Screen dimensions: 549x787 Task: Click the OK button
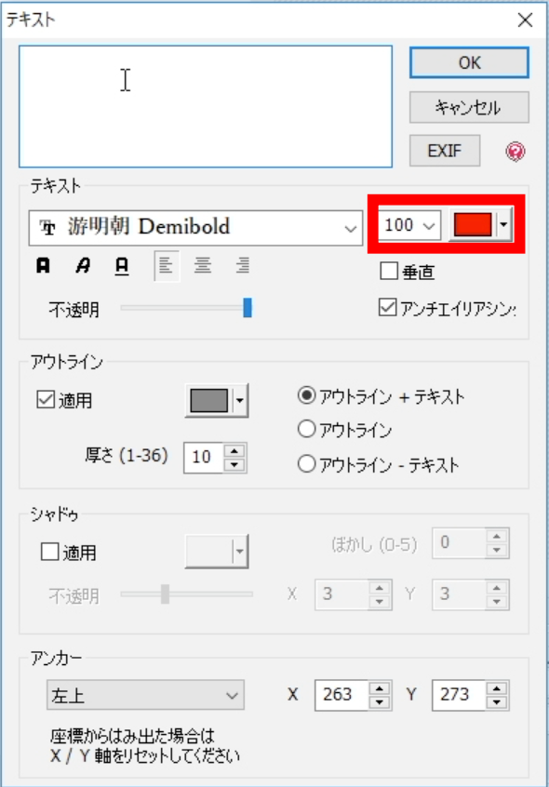coord(469,62)
